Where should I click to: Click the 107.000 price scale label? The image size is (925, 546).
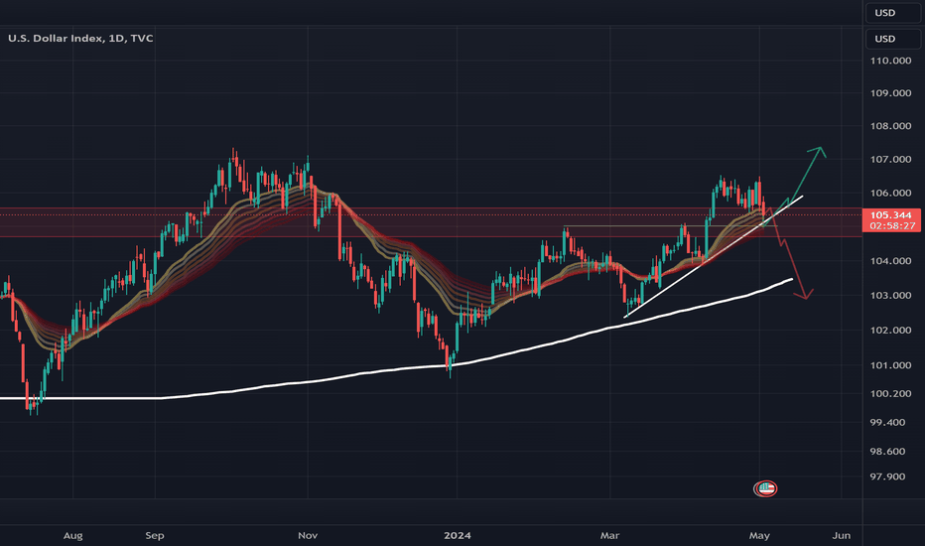891,160
